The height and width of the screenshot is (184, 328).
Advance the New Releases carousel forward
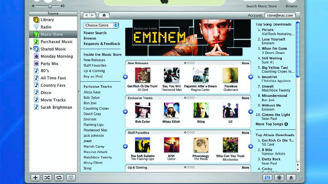[250, 77]
